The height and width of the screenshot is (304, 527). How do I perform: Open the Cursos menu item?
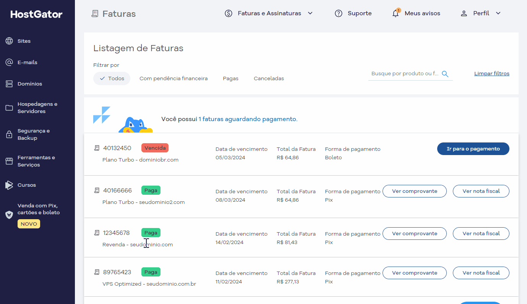click(x=27, y=185)
